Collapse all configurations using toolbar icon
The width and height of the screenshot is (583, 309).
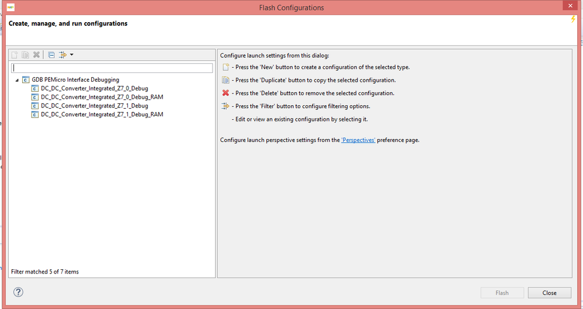[51, 55]
